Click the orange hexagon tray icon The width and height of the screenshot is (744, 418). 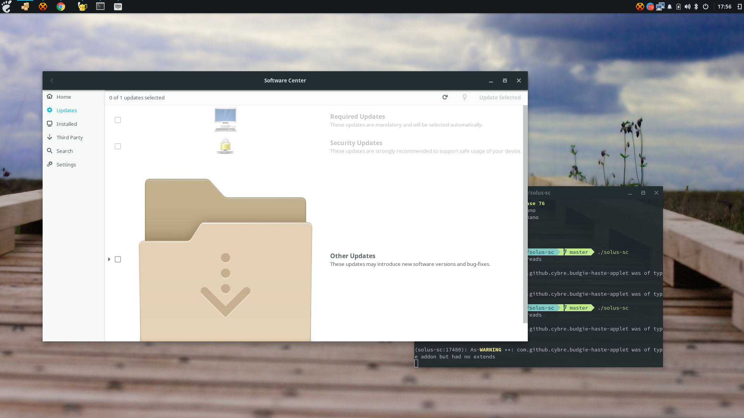[x=640, y=7]
